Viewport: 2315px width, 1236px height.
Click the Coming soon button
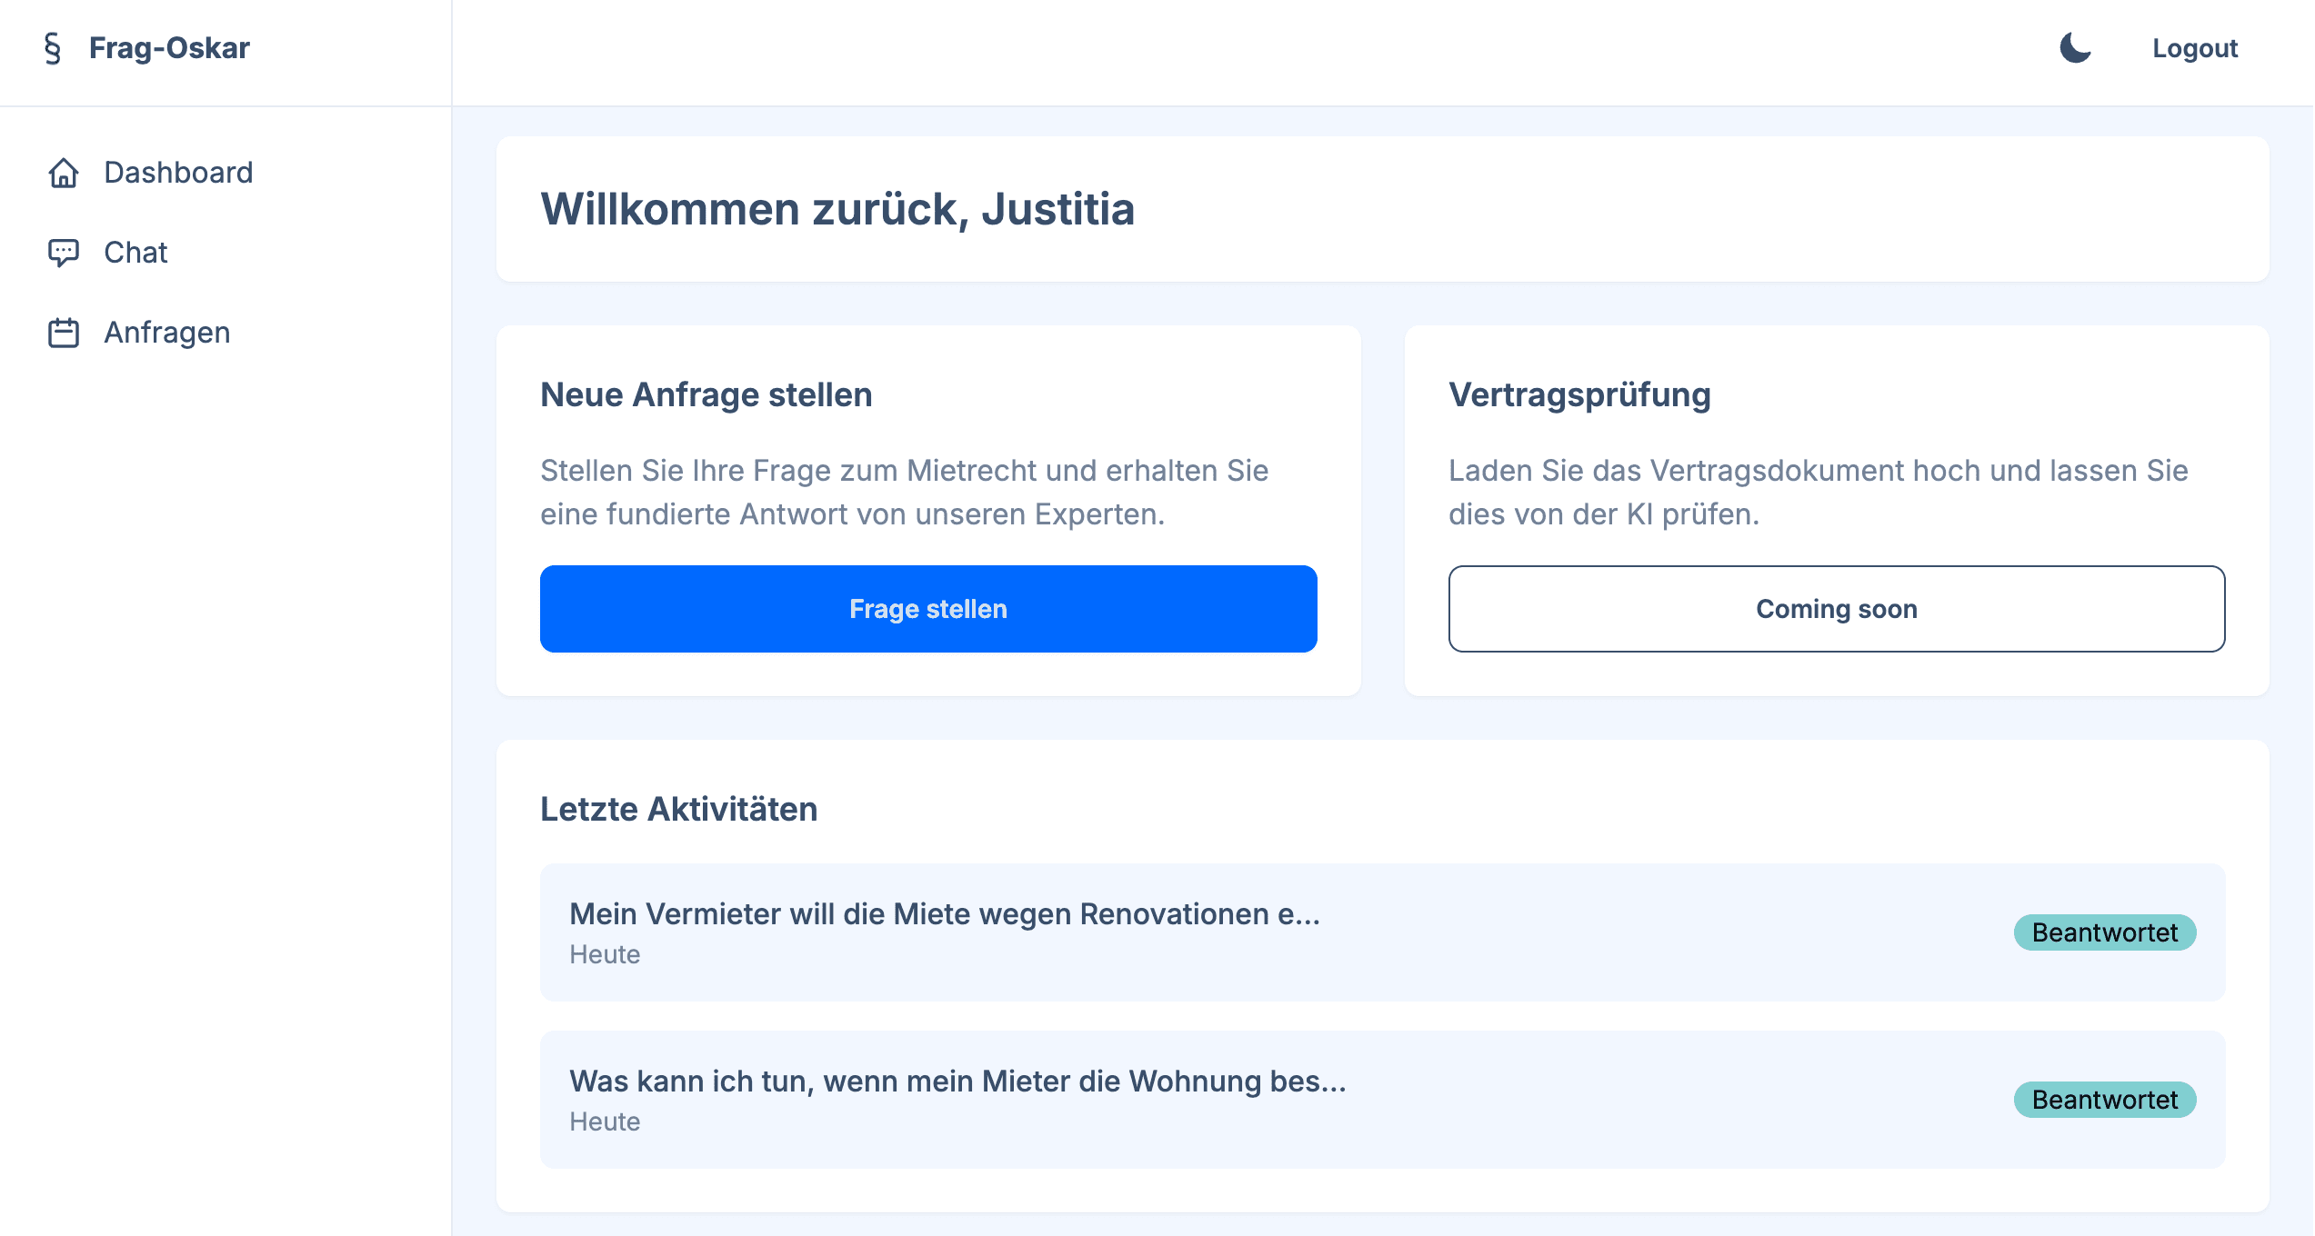1836,608
